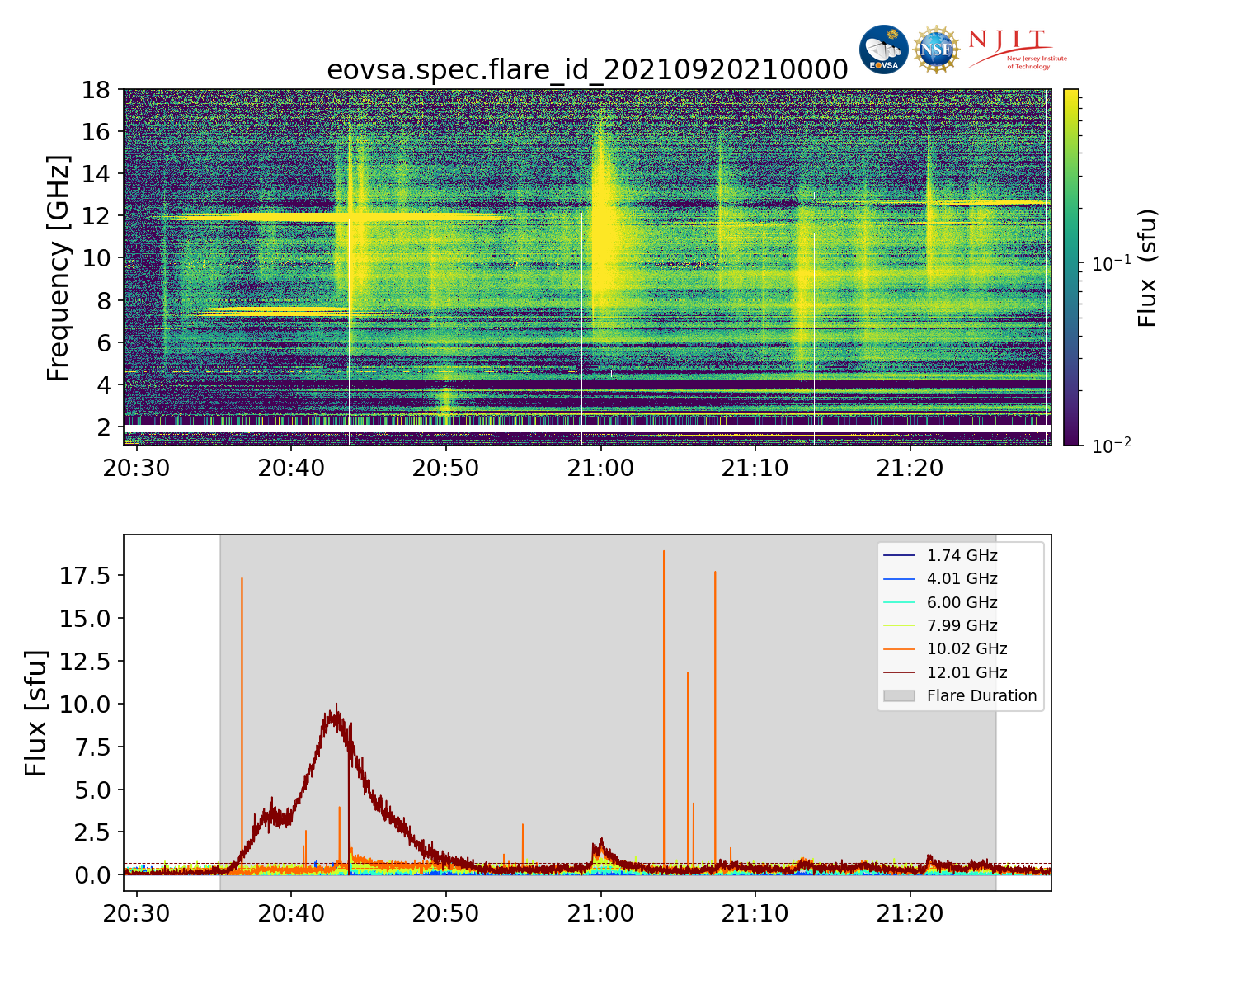This screenshot has width=1237, height=990.
Task: Click the Frequency [GHz] axis label
Action: click(59, 267)
